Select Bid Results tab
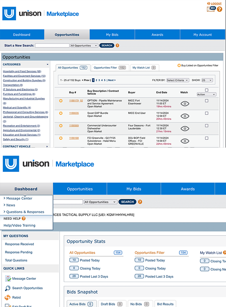 pyautogui.click(x=165, y=304)
